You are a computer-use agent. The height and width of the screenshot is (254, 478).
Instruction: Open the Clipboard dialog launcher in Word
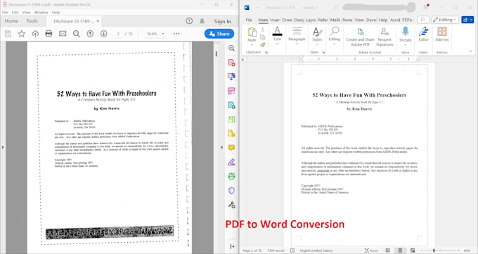266,53
